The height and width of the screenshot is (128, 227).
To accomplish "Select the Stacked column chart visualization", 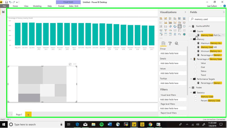I will [166, 18].
